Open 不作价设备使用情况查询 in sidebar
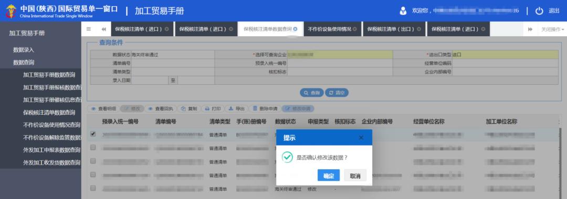 (x=51, y=125)
